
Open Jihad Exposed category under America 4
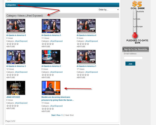92,41
